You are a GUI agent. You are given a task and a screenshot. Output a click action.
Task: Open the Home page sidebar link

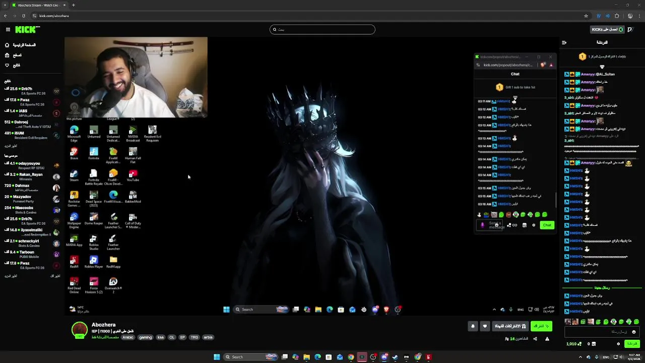click(x=20, y=45)
